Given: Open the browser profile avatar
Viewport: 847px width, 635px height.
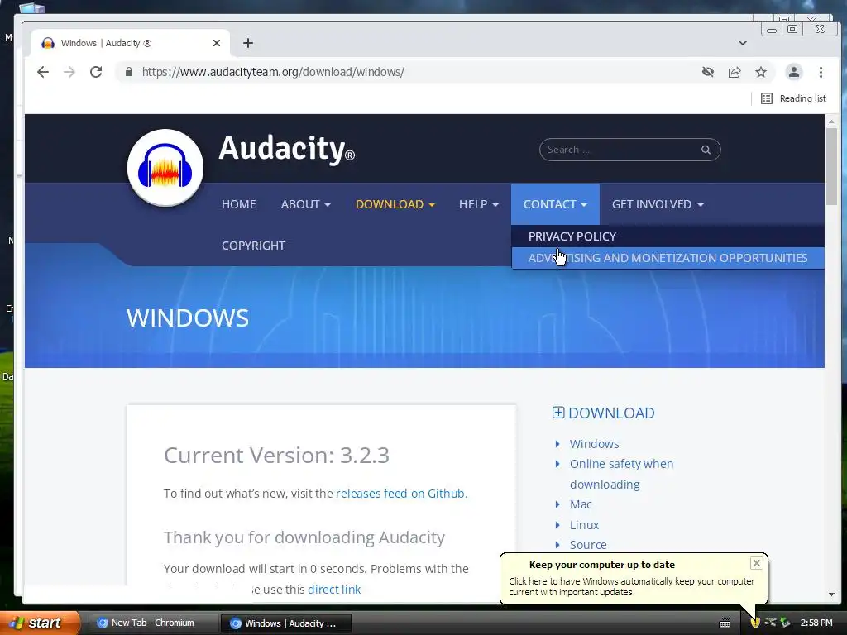Looking at the screenshot, I should click(793, 72).
